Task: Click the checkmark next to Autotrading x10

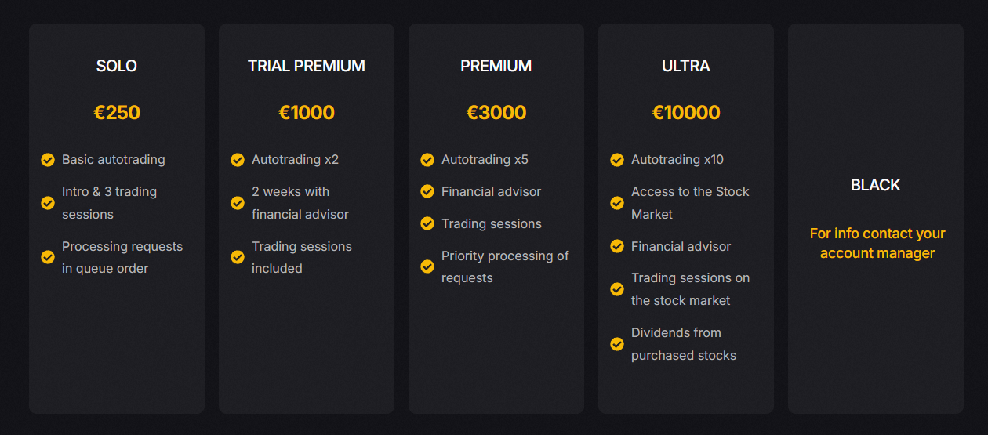Action: [x=617, y=160]
